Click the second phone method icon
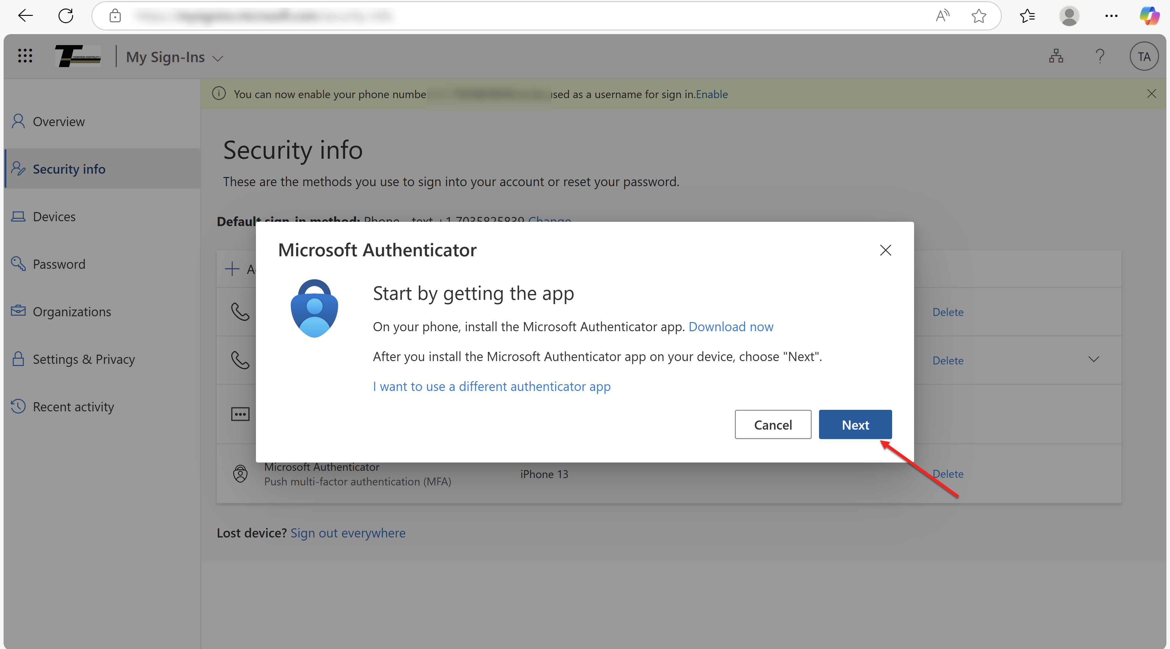 (240, 360)
